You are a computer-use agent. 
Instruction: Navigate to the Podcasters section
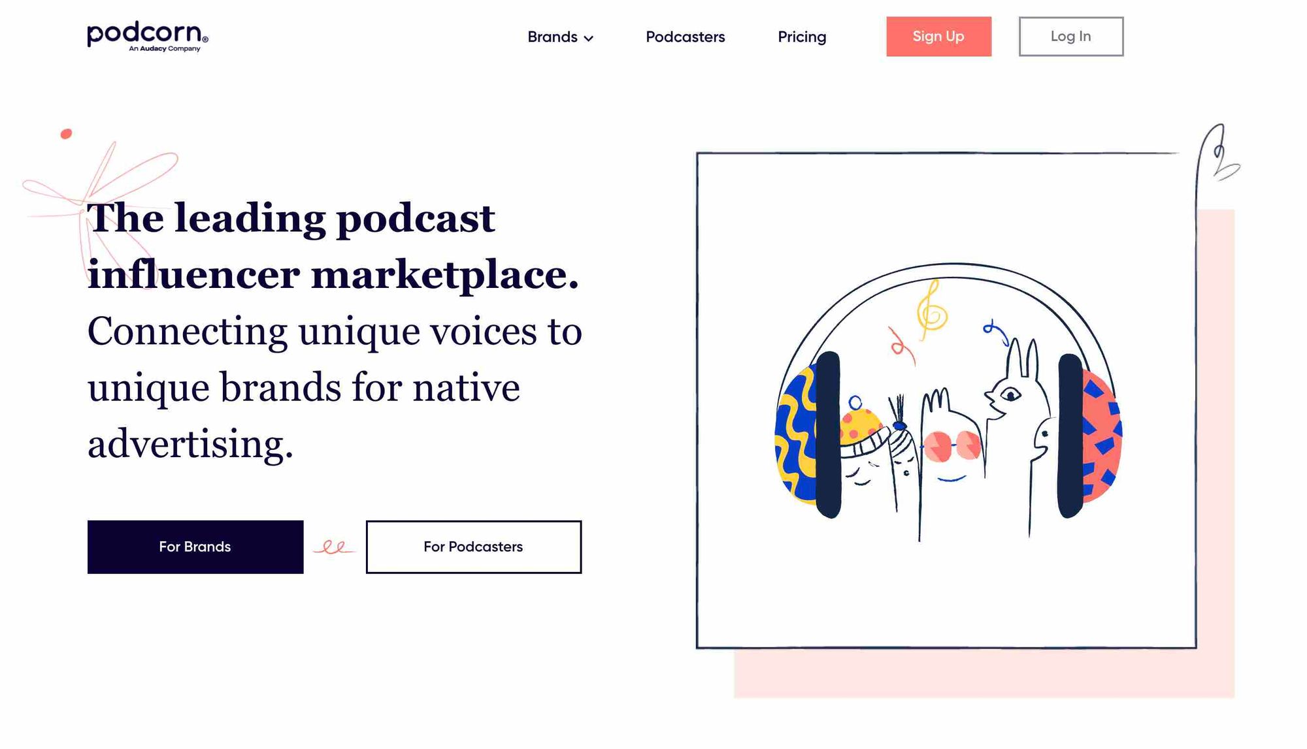pyautogui.click(x=686, y=37)
